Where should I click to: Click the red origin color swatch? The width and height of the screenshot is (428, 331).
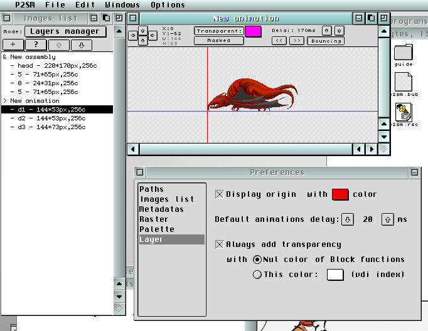click(340, 194)
